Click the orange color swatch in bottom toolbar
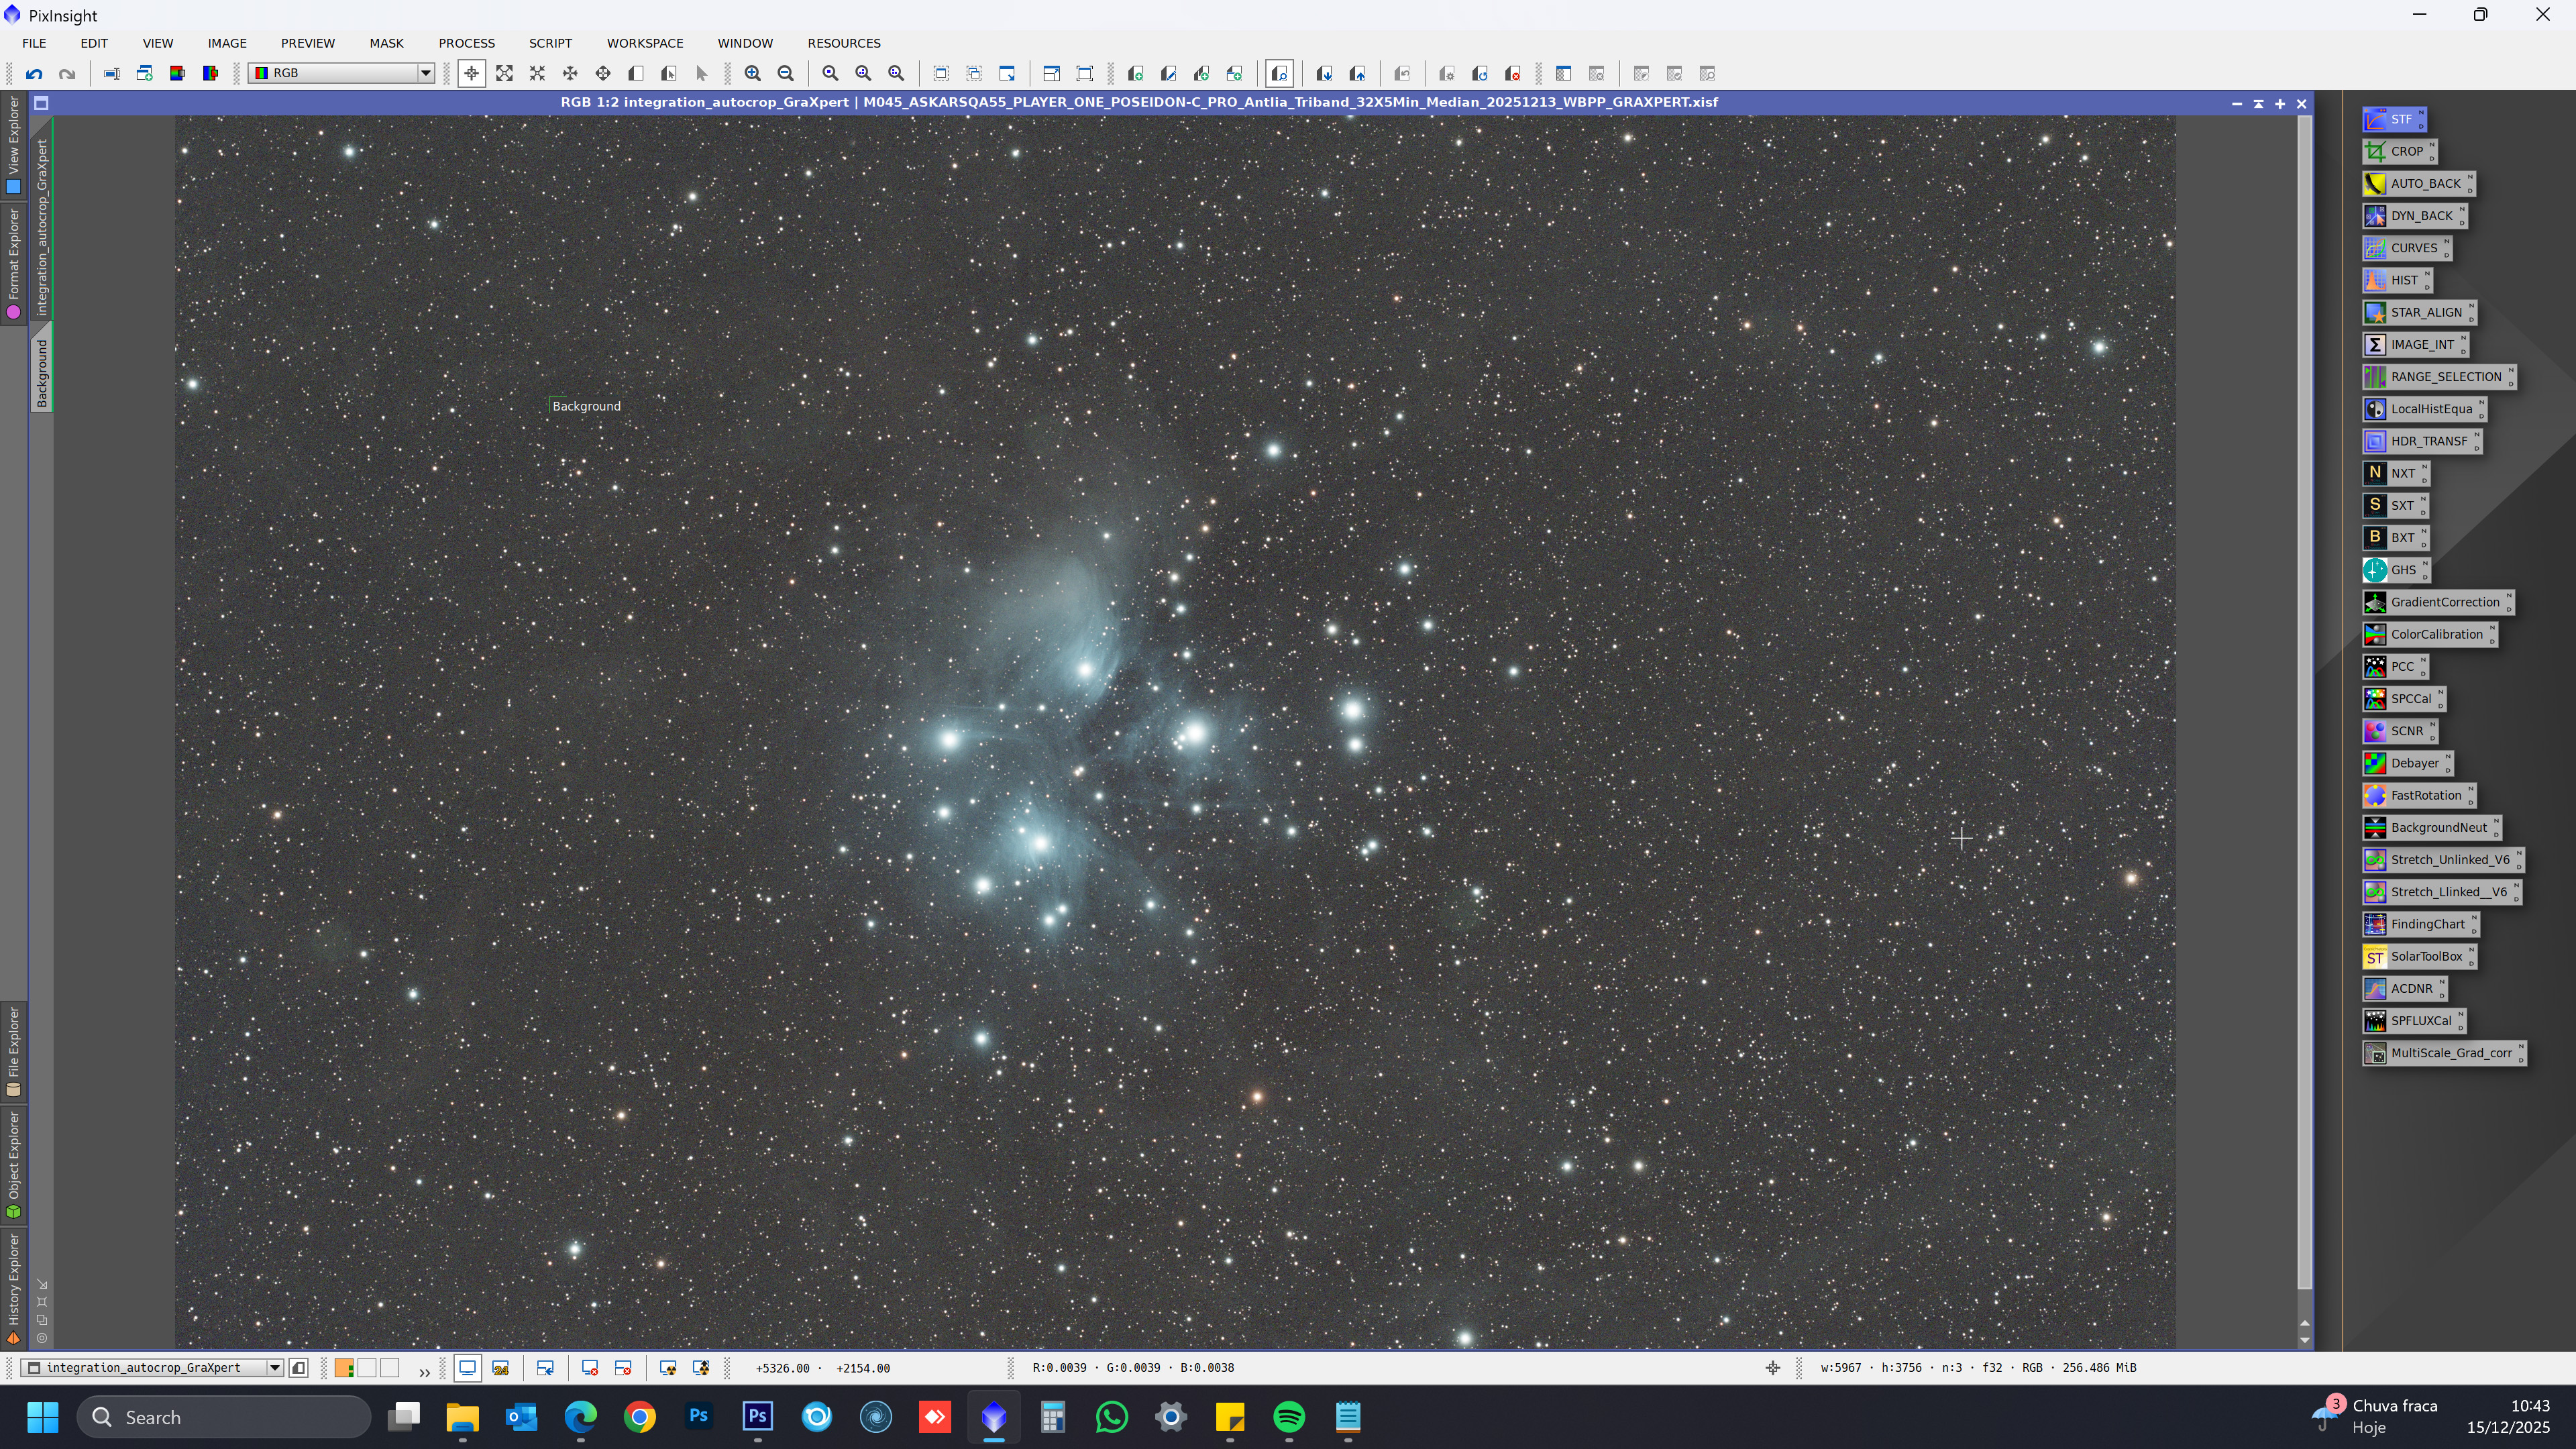The width and height of the screenshot is (2576, 1449). (x=344, y=1368)
